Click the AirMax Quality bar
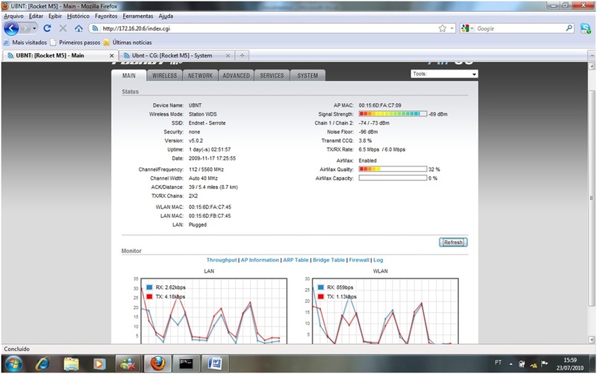The height and width of the screenshot is (374, 597). tap(393, 169)
